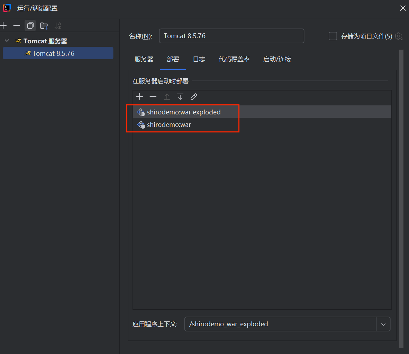Screen dimensions: 409x354
Task: Open the application context dropdown arrow
Action: tap(383, 324)
